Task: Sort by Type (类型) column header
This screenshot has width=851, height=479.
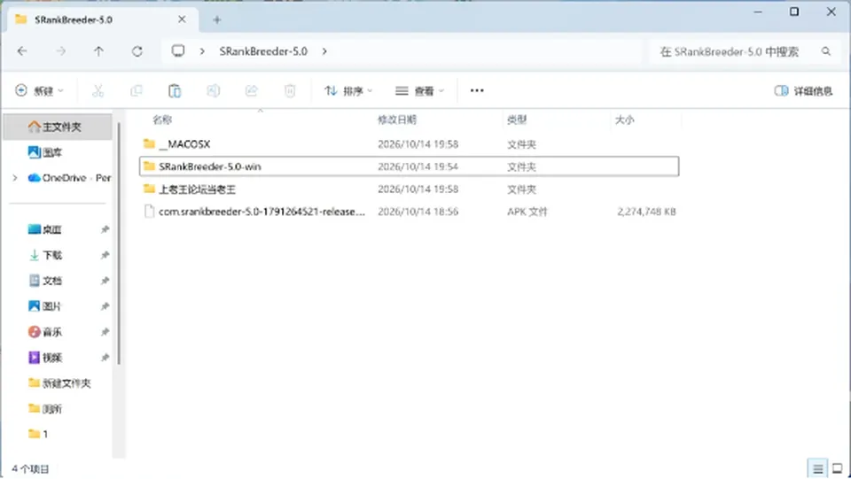Action: click(x=517, y=120)
